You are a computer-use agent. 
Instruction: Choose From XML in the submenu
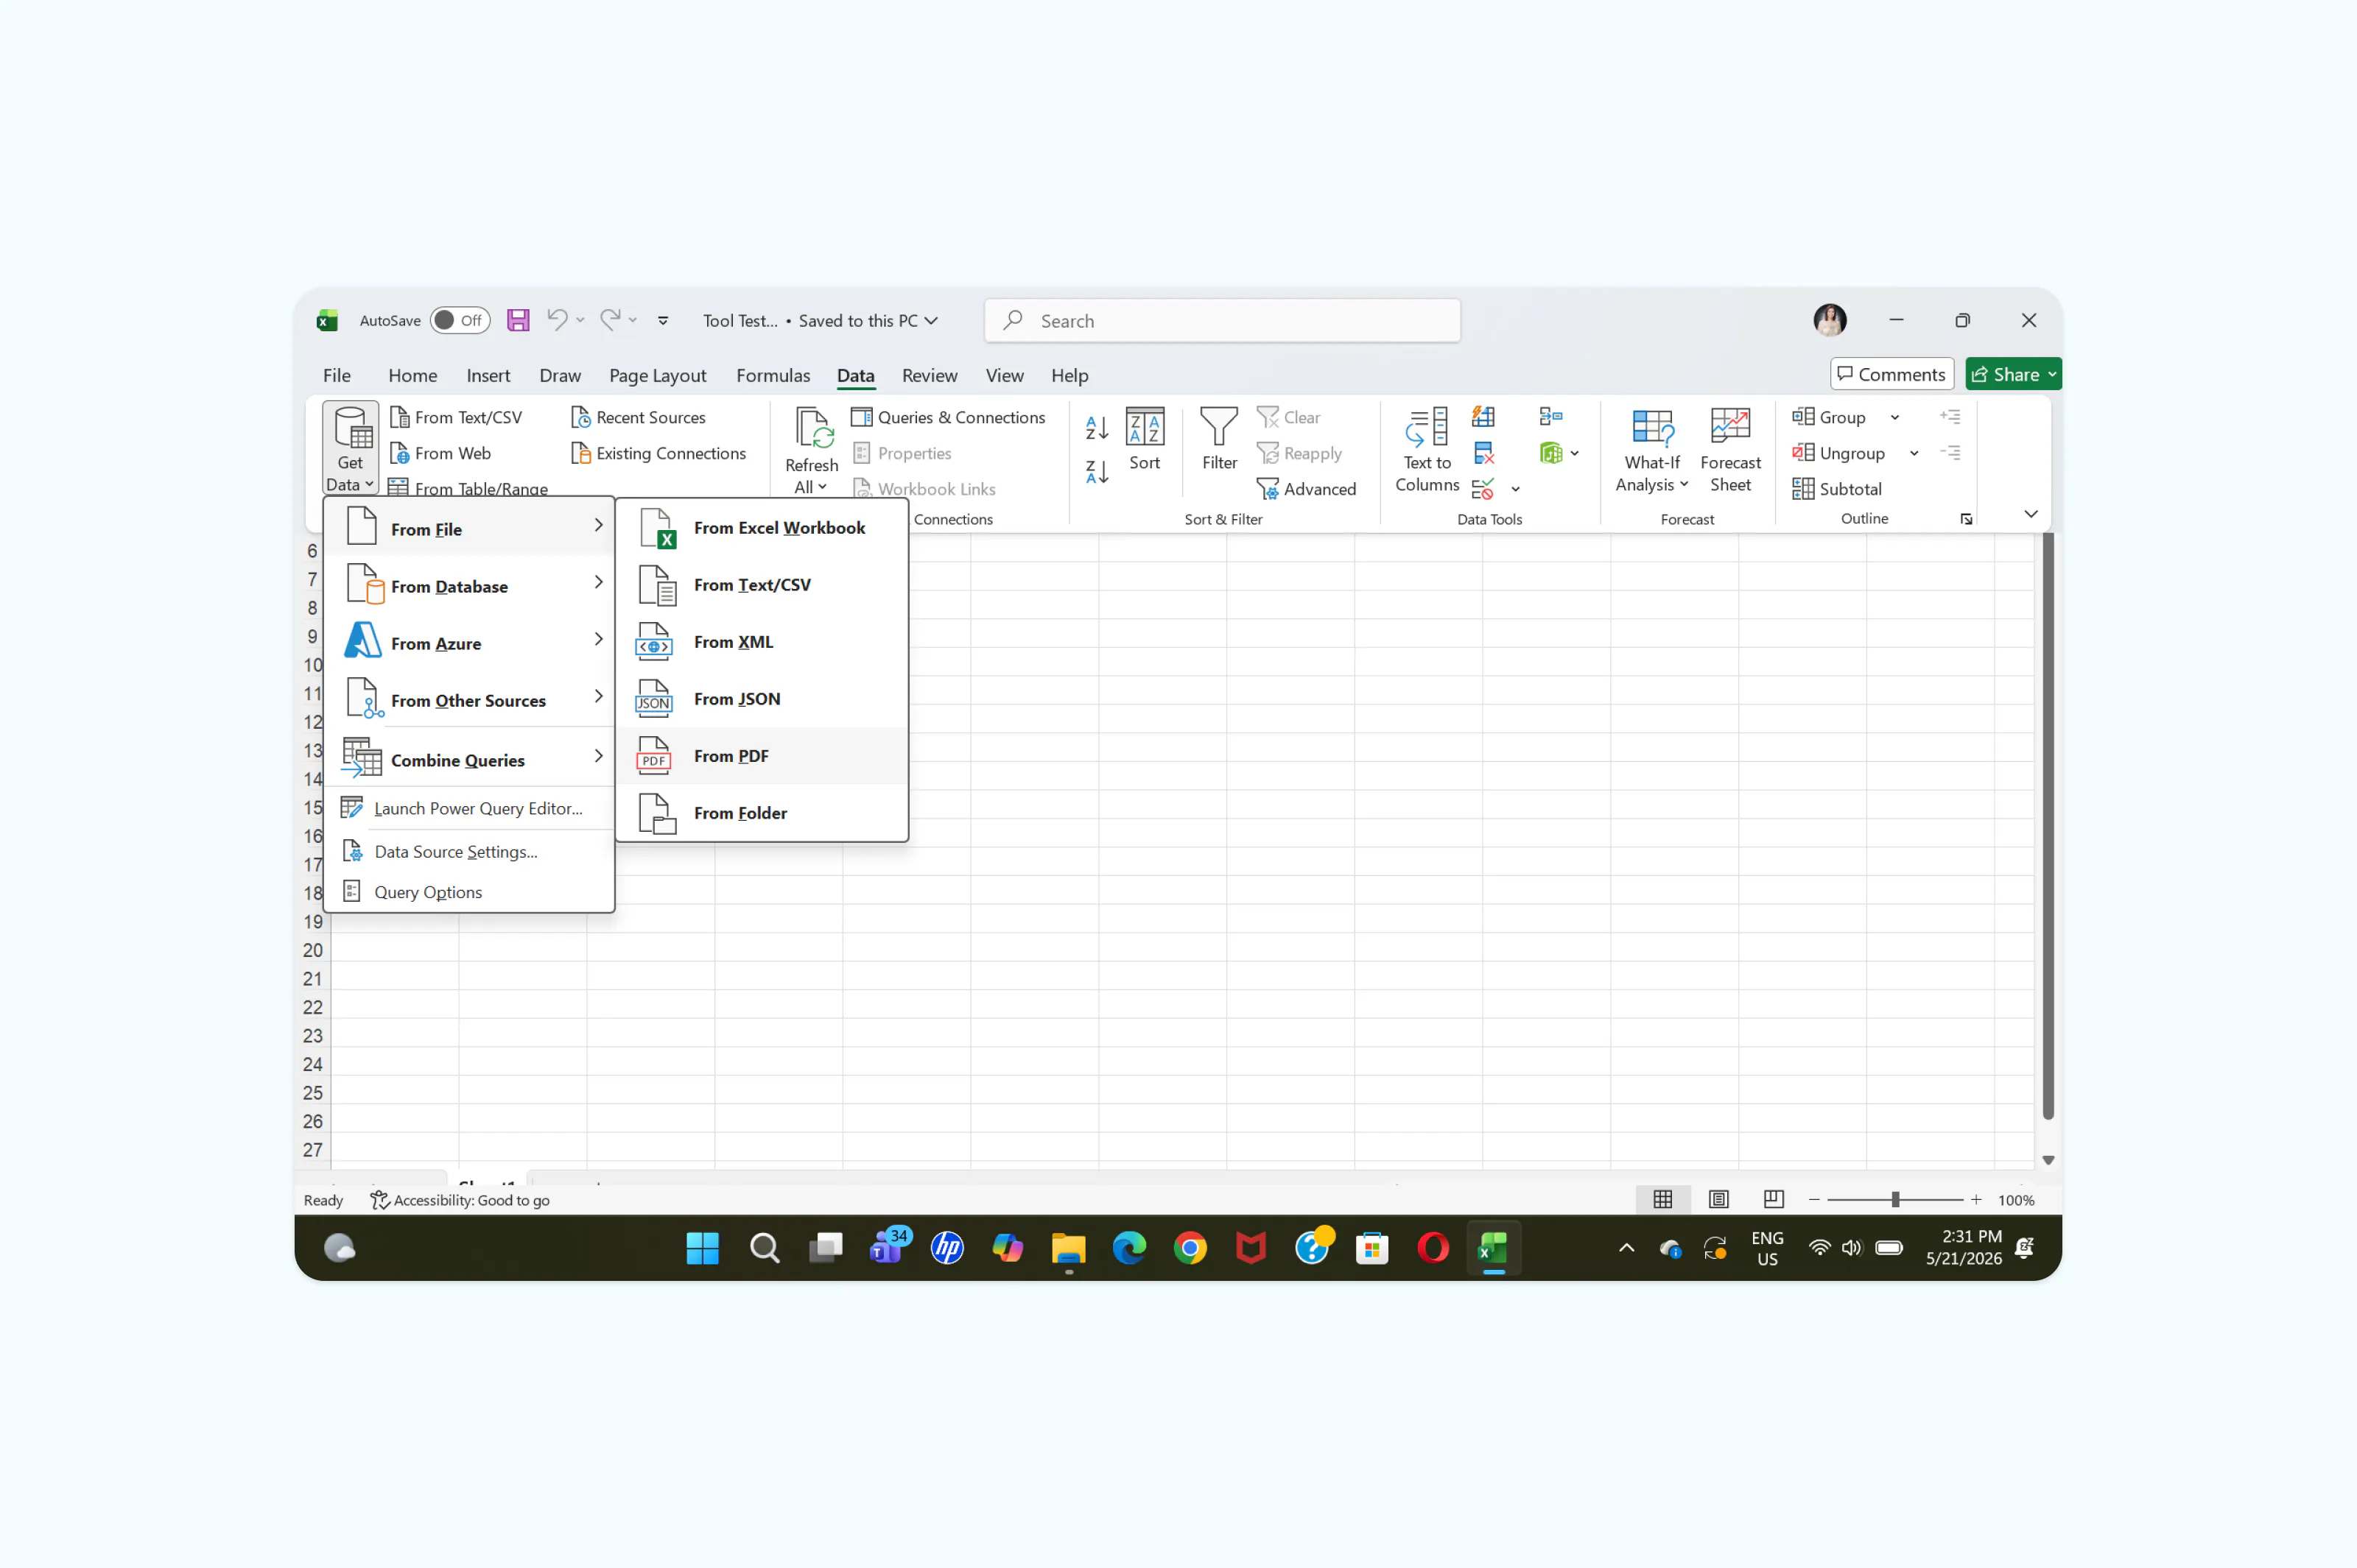[x=762, y=642]
